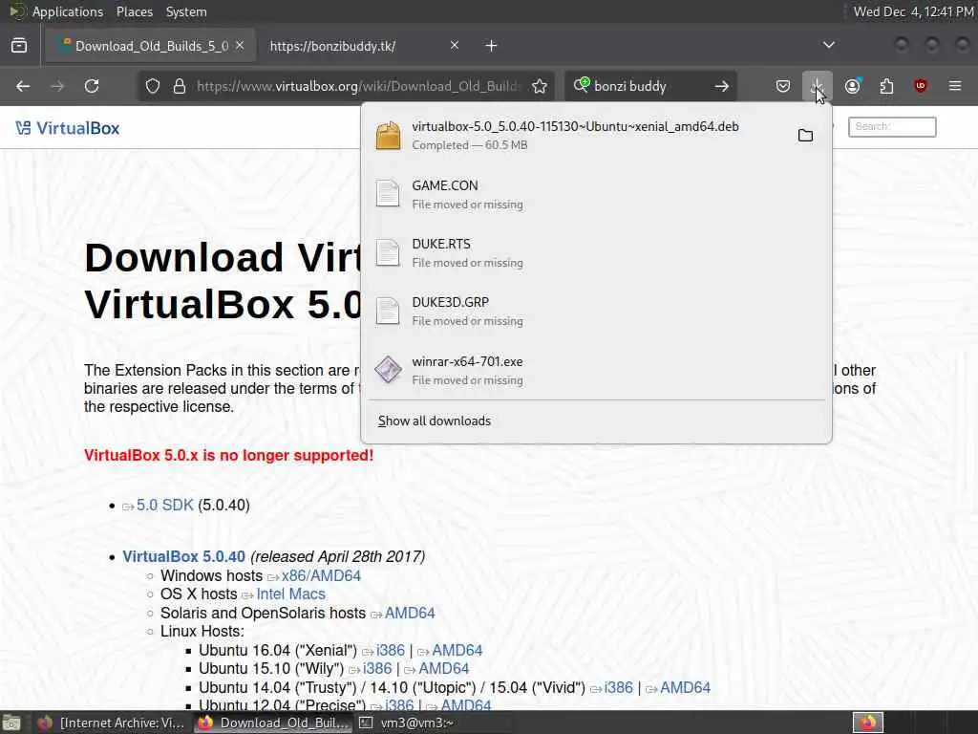Open the uBlock Origin extension icon
The height and width of the screenshot is (734, 978).
pos(921,86)
